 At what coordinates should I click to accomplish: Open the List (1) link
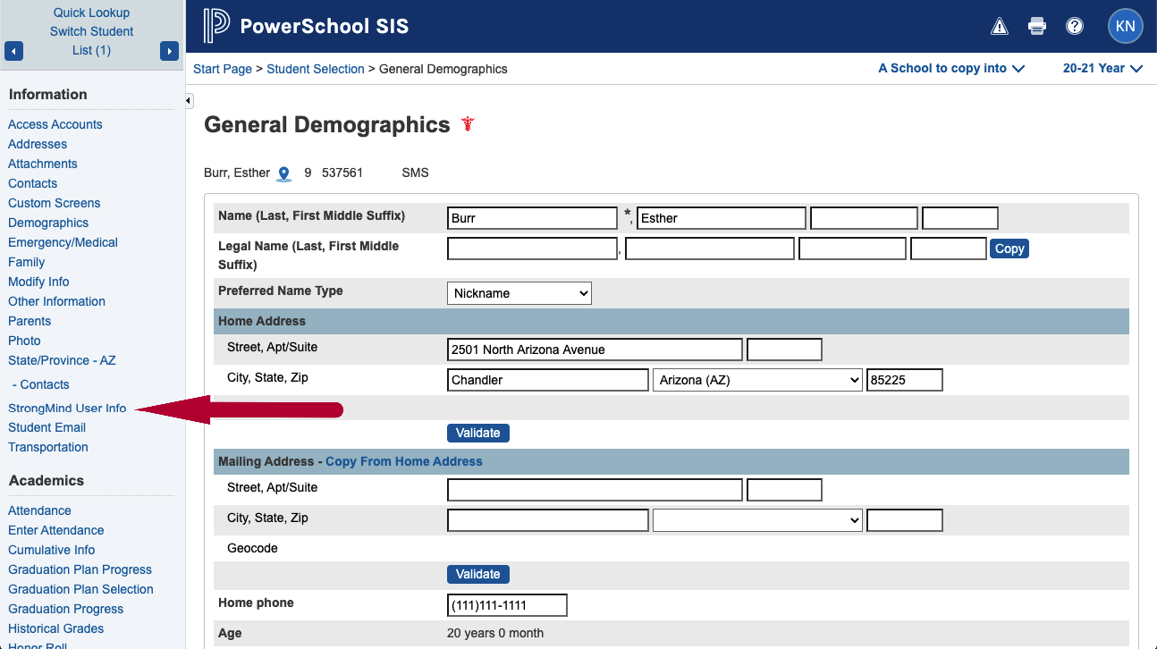[91, 50]
